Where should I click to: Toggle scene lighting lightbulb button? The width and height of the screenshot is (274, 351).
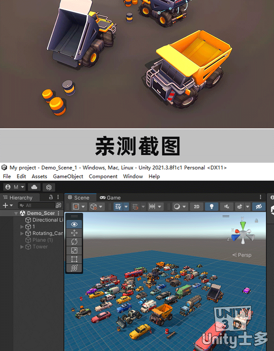212,207
